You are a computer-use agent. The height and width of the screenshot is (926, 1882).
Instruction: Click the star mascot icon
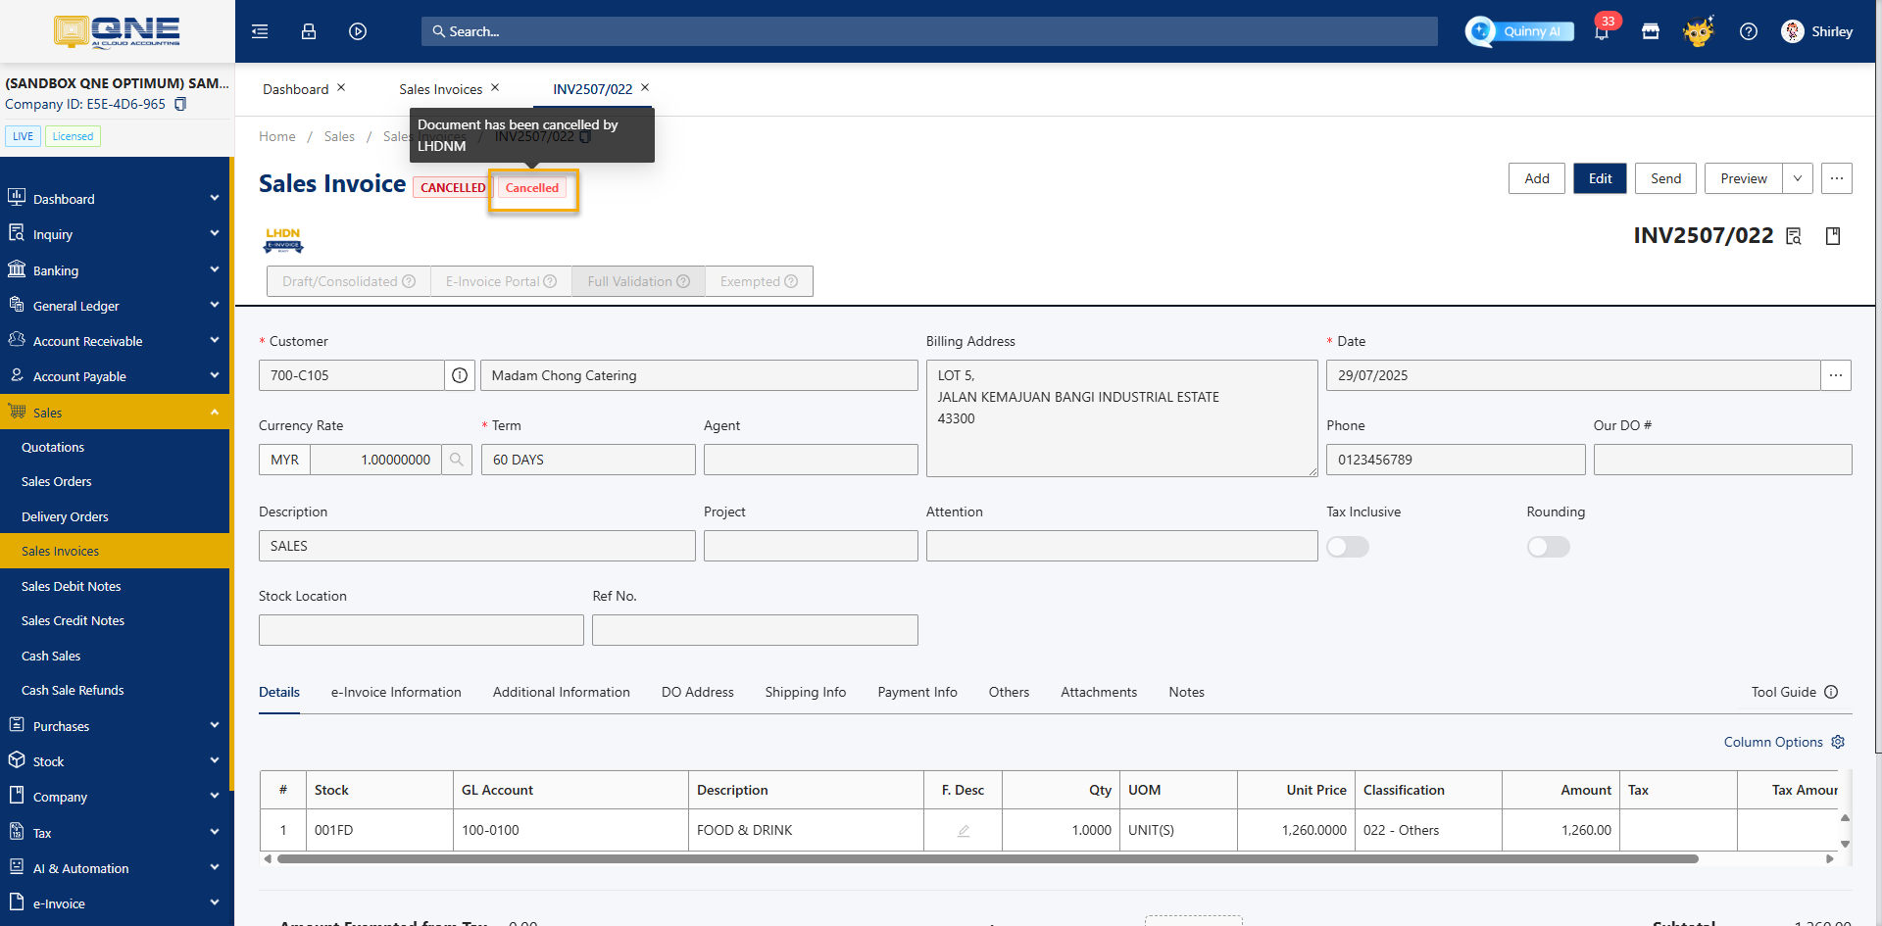(1699, 31)
